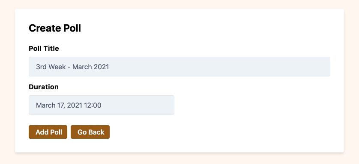Viewport: 359px width, 164px height.
Task: Click the word 'Poll' in the heading
Action: point(72,28)
